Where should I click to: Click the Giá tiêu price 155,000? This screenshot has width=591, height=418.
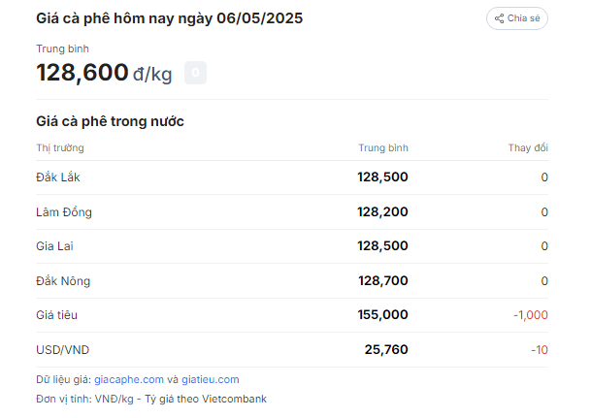pyautogui.click(x=383, y=315)
